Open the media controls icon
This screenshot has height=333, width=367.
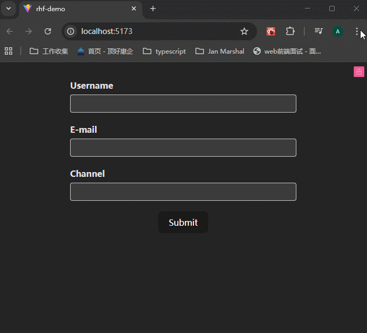tap(319, 31)
